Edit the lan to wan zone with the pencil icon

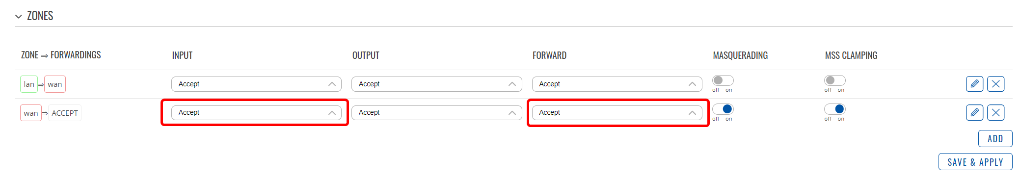tap(974, 84)
